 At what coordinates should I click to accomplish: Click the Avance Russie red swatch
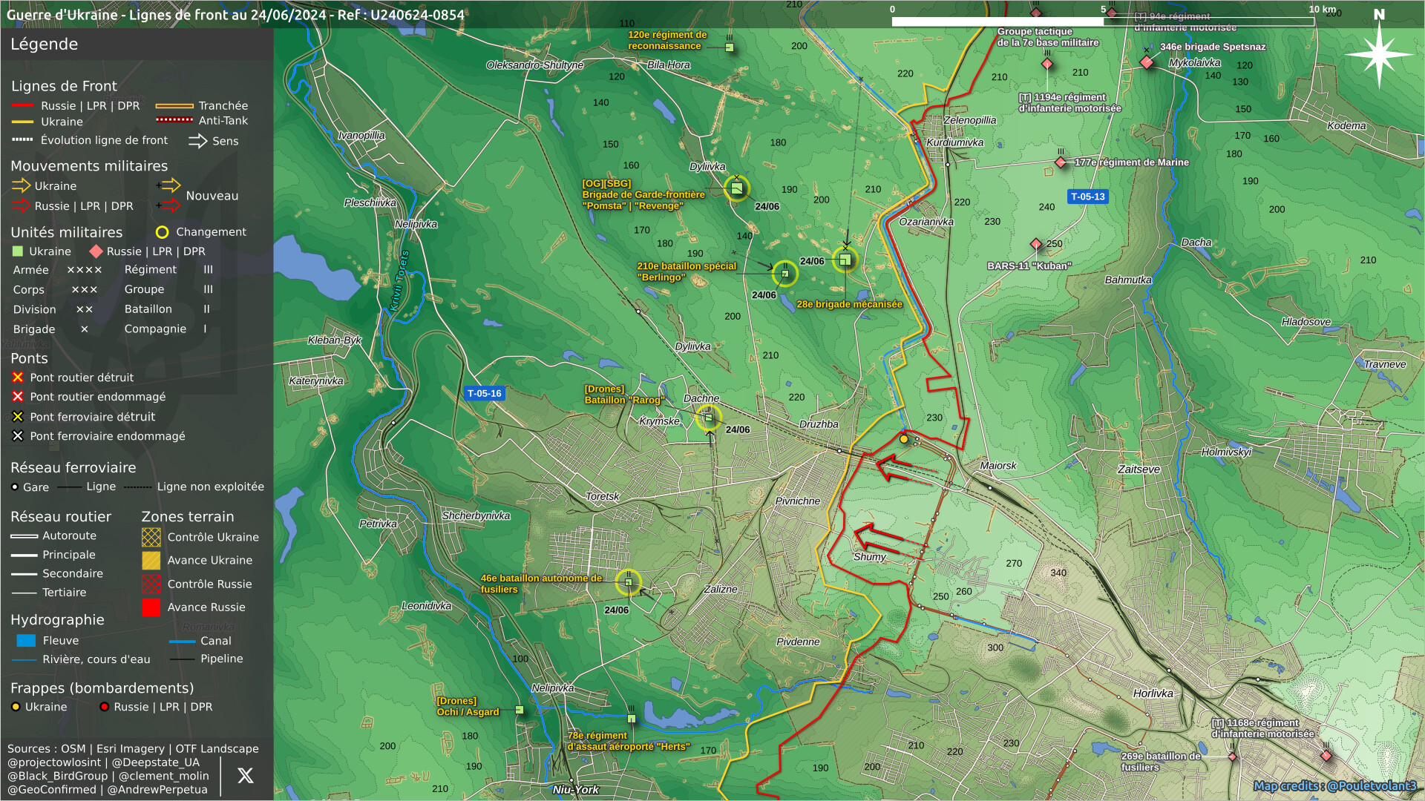click(x=151, y=607)
